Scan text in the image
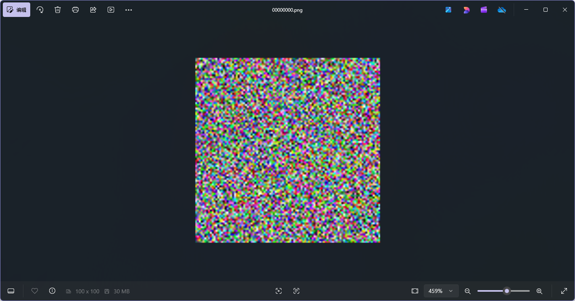The image size is (575, 301). click(296, 291)
